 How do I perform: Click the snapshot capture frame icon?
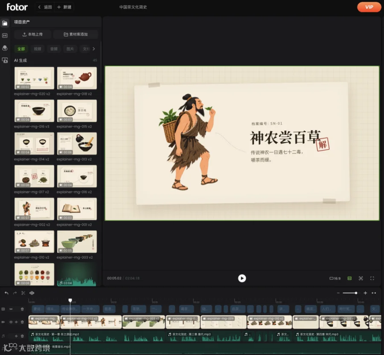coord(361,278)
